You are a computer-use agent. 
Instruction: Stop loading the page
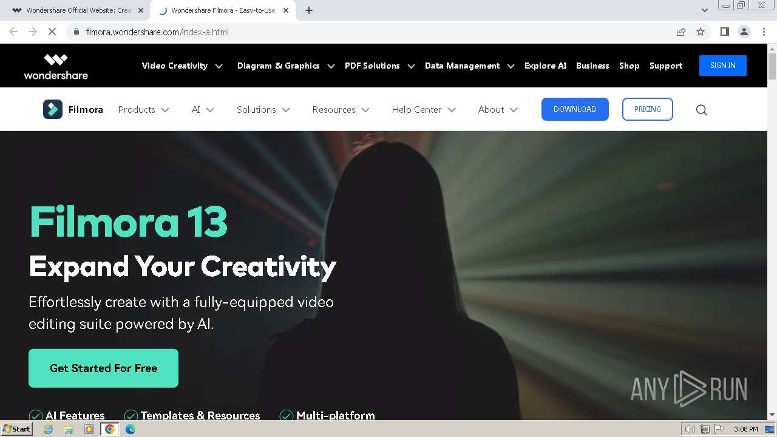(52, 32)
